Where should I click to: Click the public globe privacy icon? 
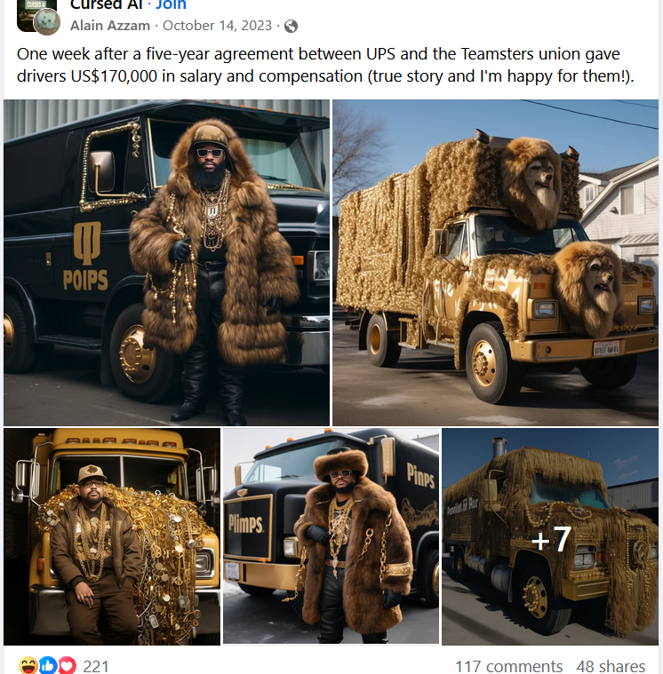(x=291, y=27)
